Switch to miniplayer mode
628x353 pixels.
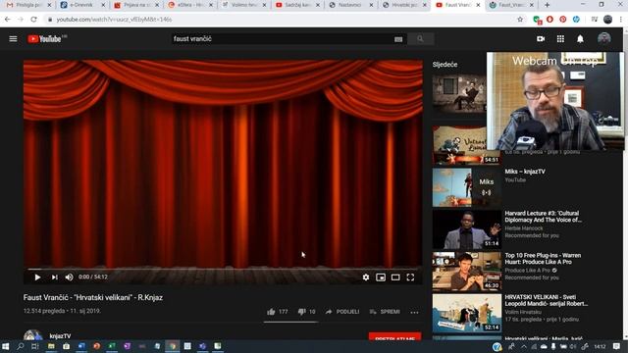(x=381, y=277)
